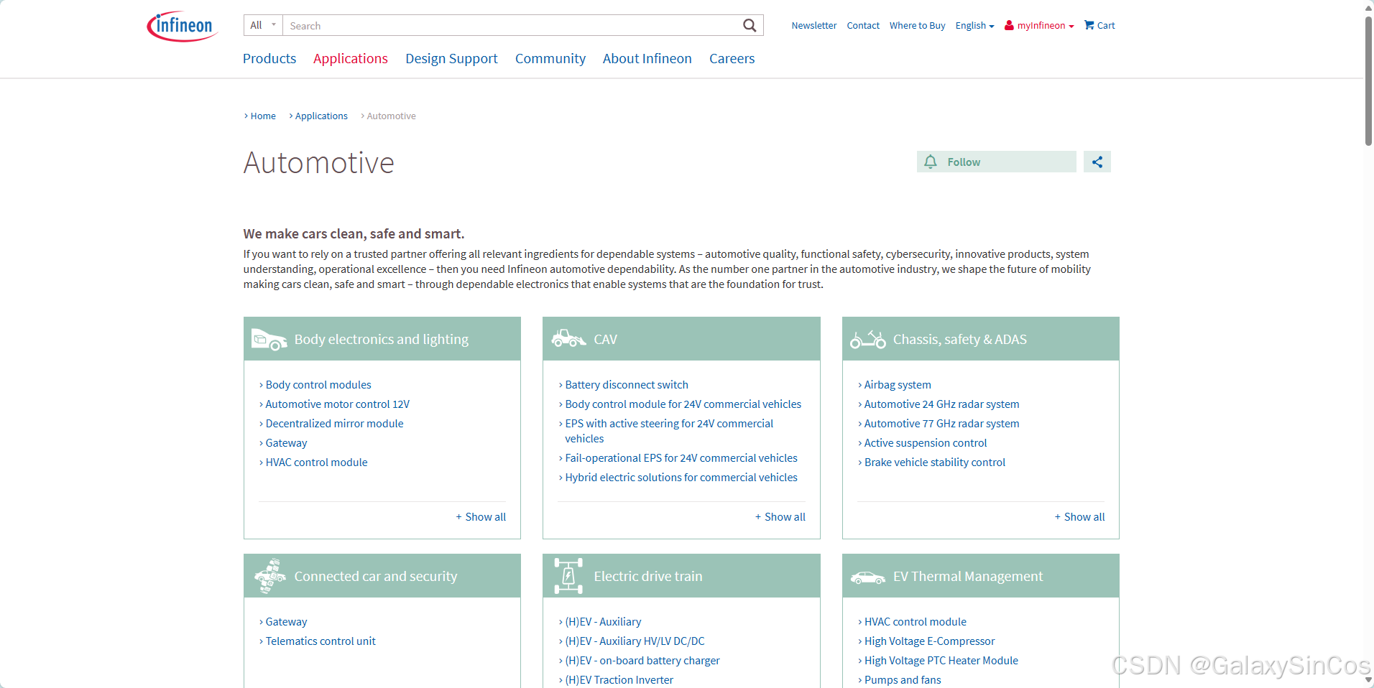Click the Electric drive train icon
1374x688 pixels.
568,576
